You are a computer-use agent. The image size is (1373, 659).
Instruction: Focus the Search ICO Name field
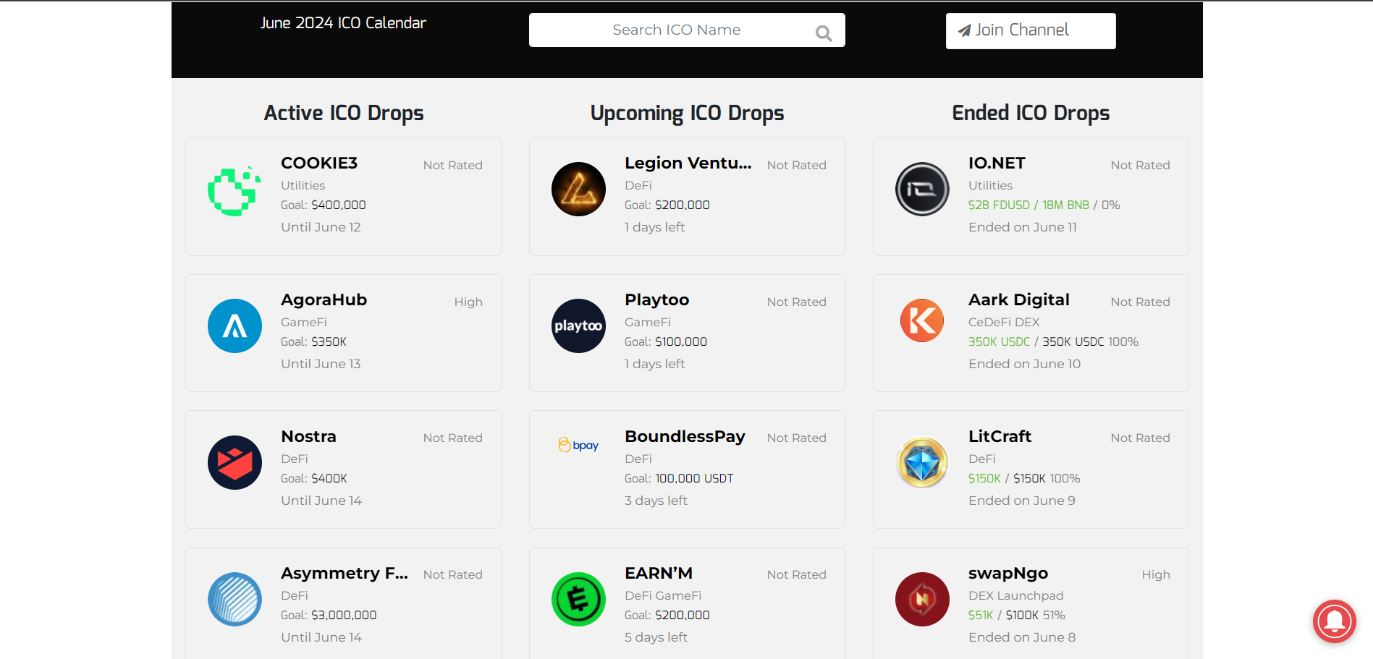click(x=687, y=30)
